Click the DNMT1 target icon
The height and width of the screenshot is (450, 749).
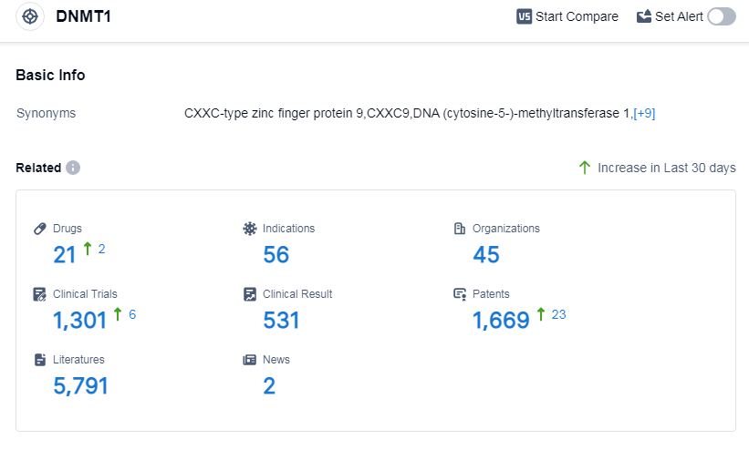[30, 17]
